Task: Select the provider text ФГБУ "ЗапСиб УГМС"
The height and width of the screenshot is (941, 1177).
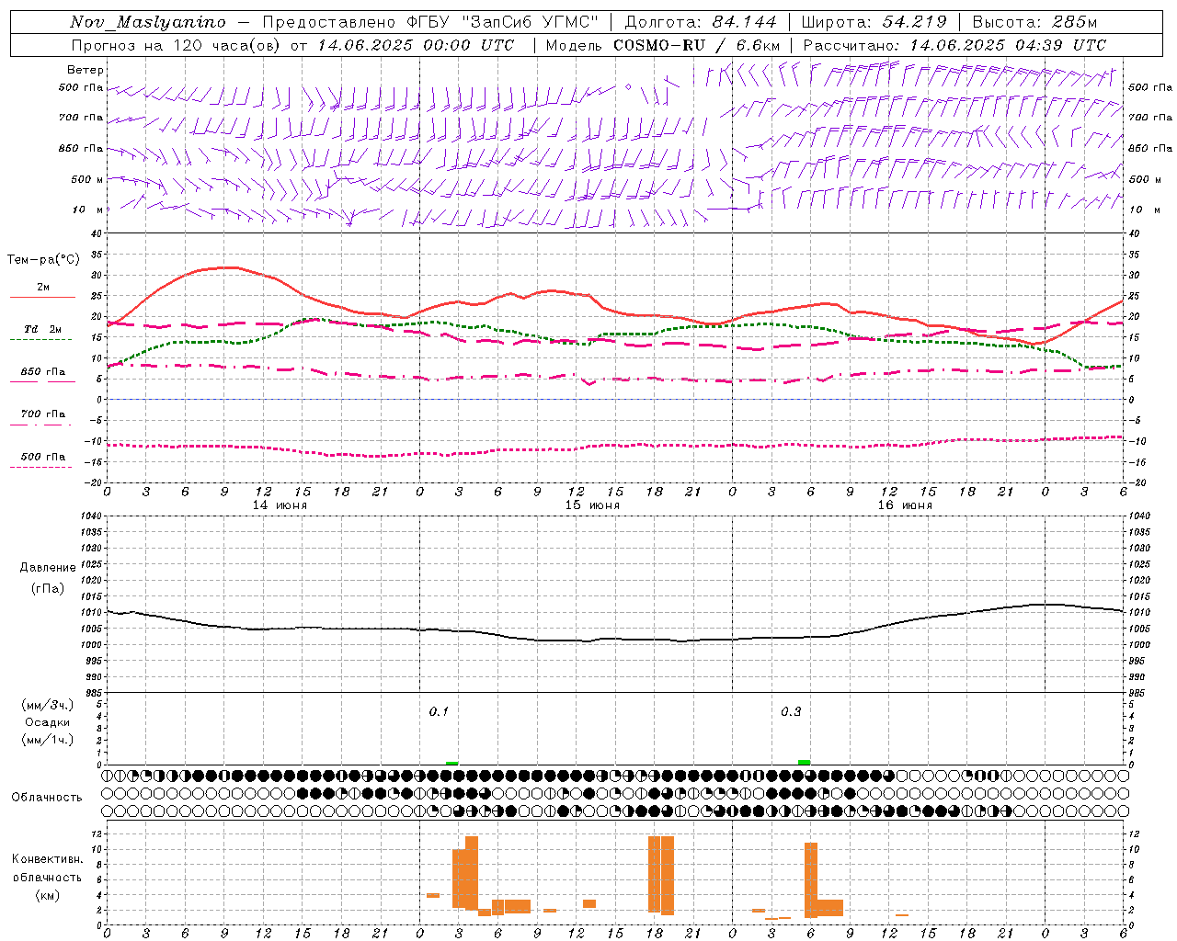Action: point(502,22)
